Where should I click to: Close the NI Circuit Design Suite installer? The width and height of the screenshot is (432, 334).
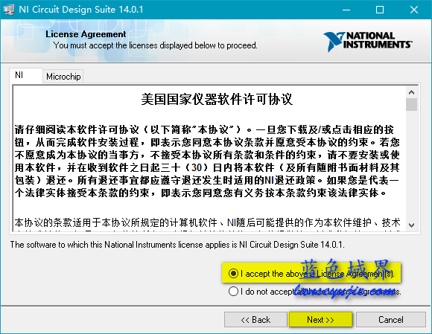pyautogui.click(x=414, y=10)
